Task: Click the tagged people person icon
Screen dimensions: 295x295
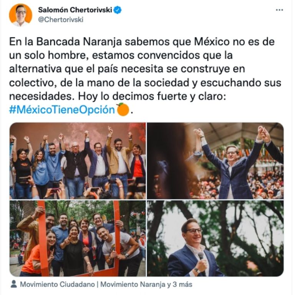Action: coord(13,284)
